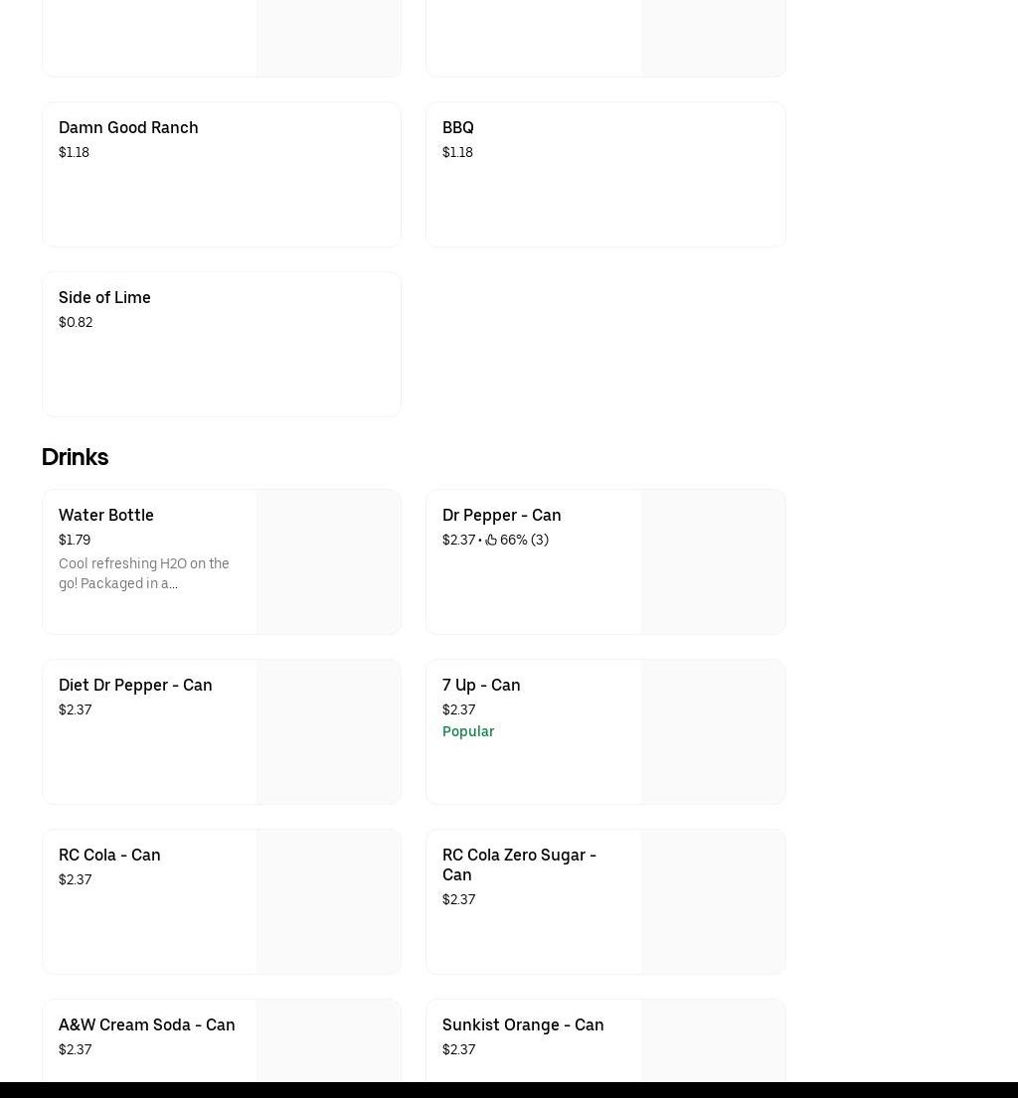This screenshot has height=1098, width=1018.
Task: Open the BBQ sauce item
Action: pos(606,174)
